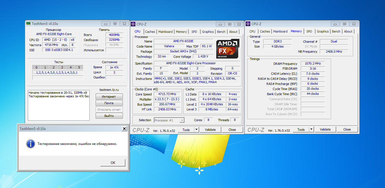Open Mainboard tab in Memory window
This screenshot has width=385, height=188.
[x=280, y=31]
